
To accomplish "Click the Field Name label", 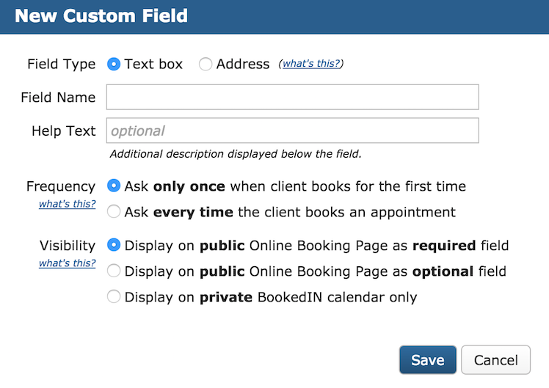I will [58, 98].
